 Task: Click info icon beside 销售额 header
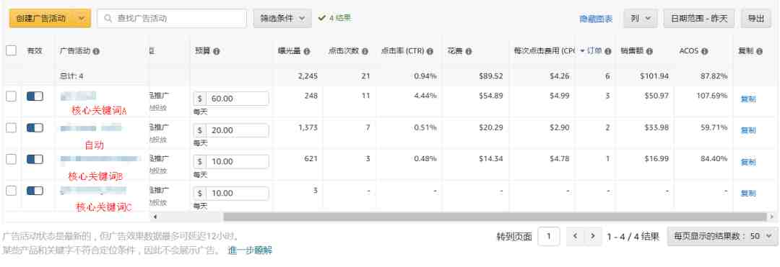(x=649, y=52)
